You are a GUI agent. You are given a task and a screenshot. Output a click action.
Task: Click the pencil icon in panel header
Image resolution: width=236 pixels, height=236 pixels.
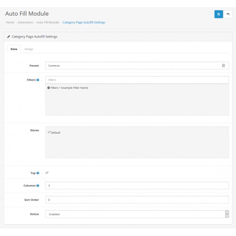coord(8,37)
